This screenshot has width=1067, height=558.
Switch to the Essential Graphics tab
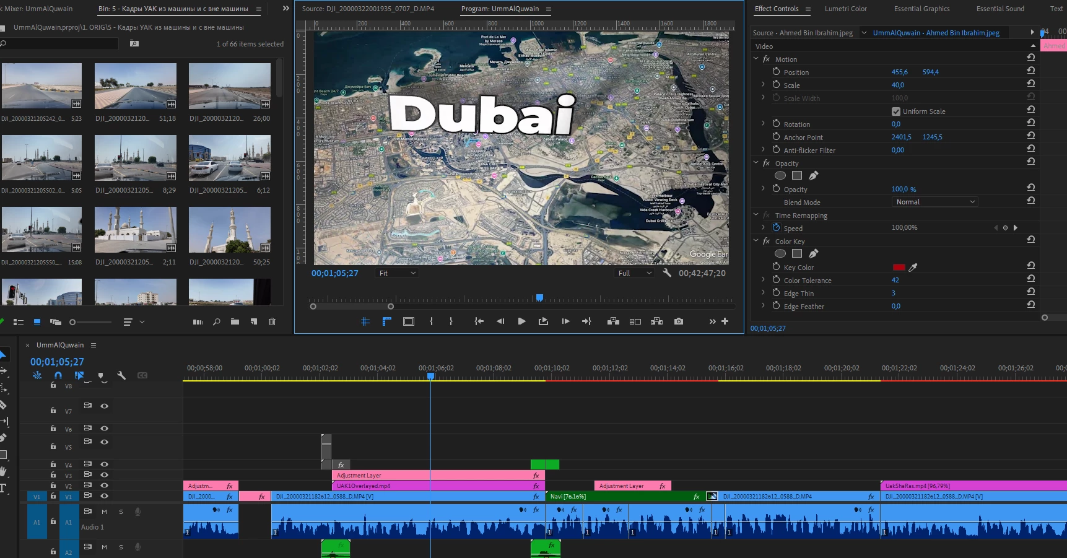[x=921, y=9]
